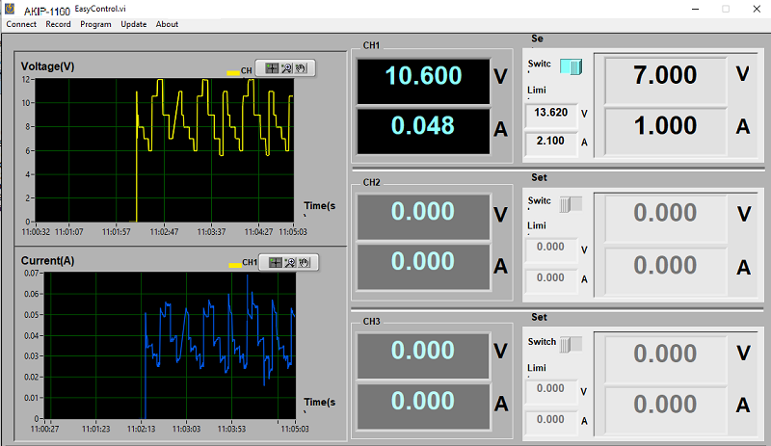The width and height of the screenshot is (771, 446).
Task: Toggle the CH1 output switch
Action: (571, 66)
